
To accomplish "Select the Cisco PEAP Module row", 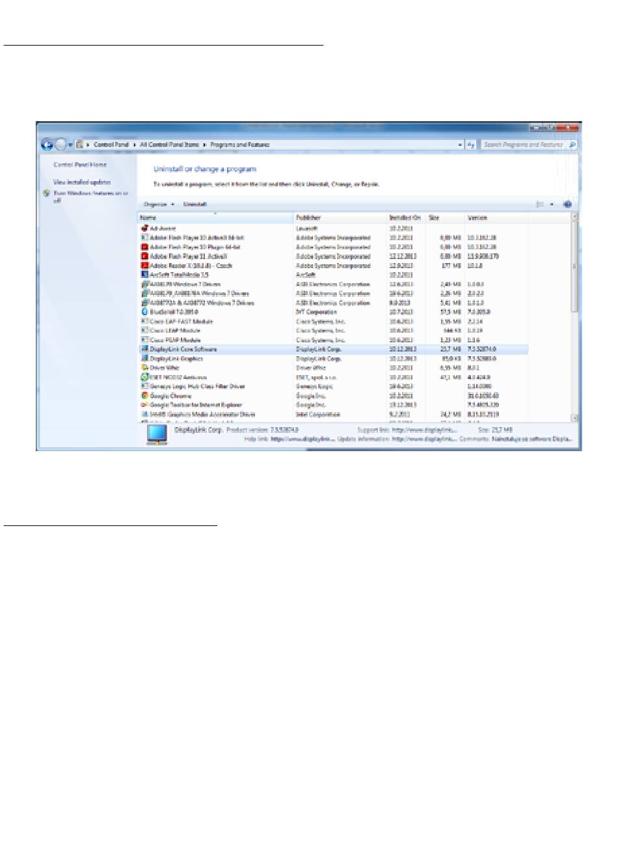I will (332, 340).
